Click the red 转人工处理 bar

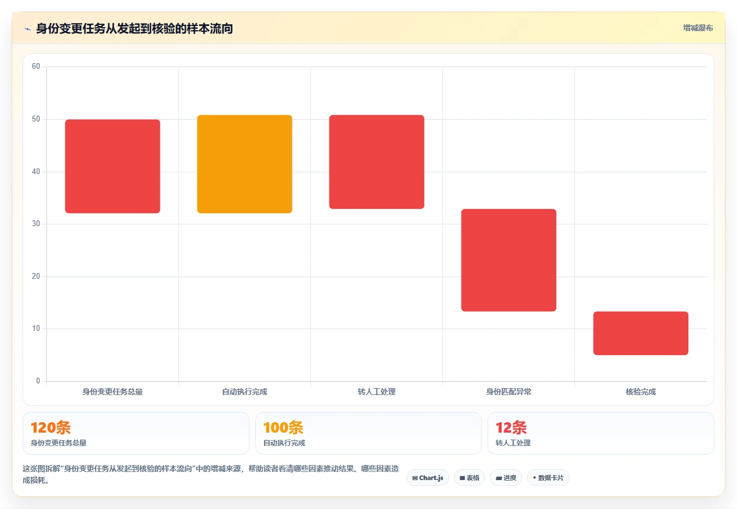click(x=377, y=162)
